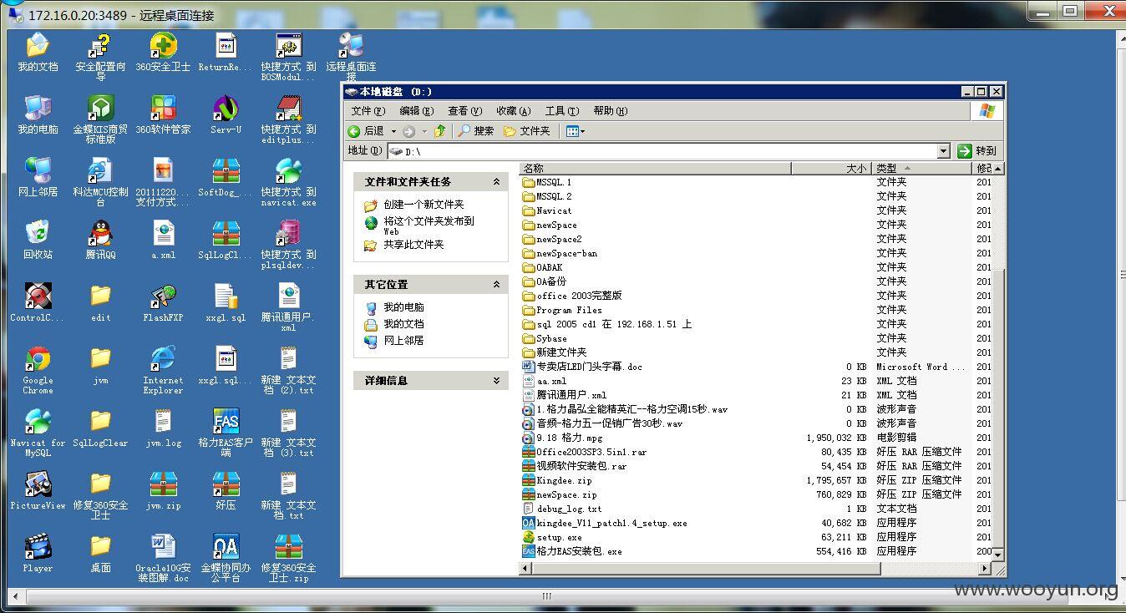Select the Program Files folder
1126x613 pixels.
pyautogui.click(x=562, y=310)
